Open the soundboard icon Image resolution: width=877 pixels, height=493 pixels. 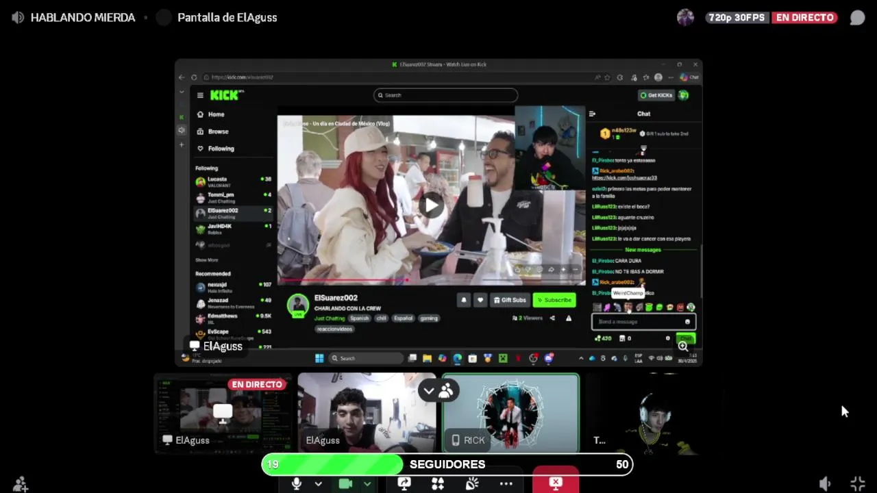tap(472, 483)
